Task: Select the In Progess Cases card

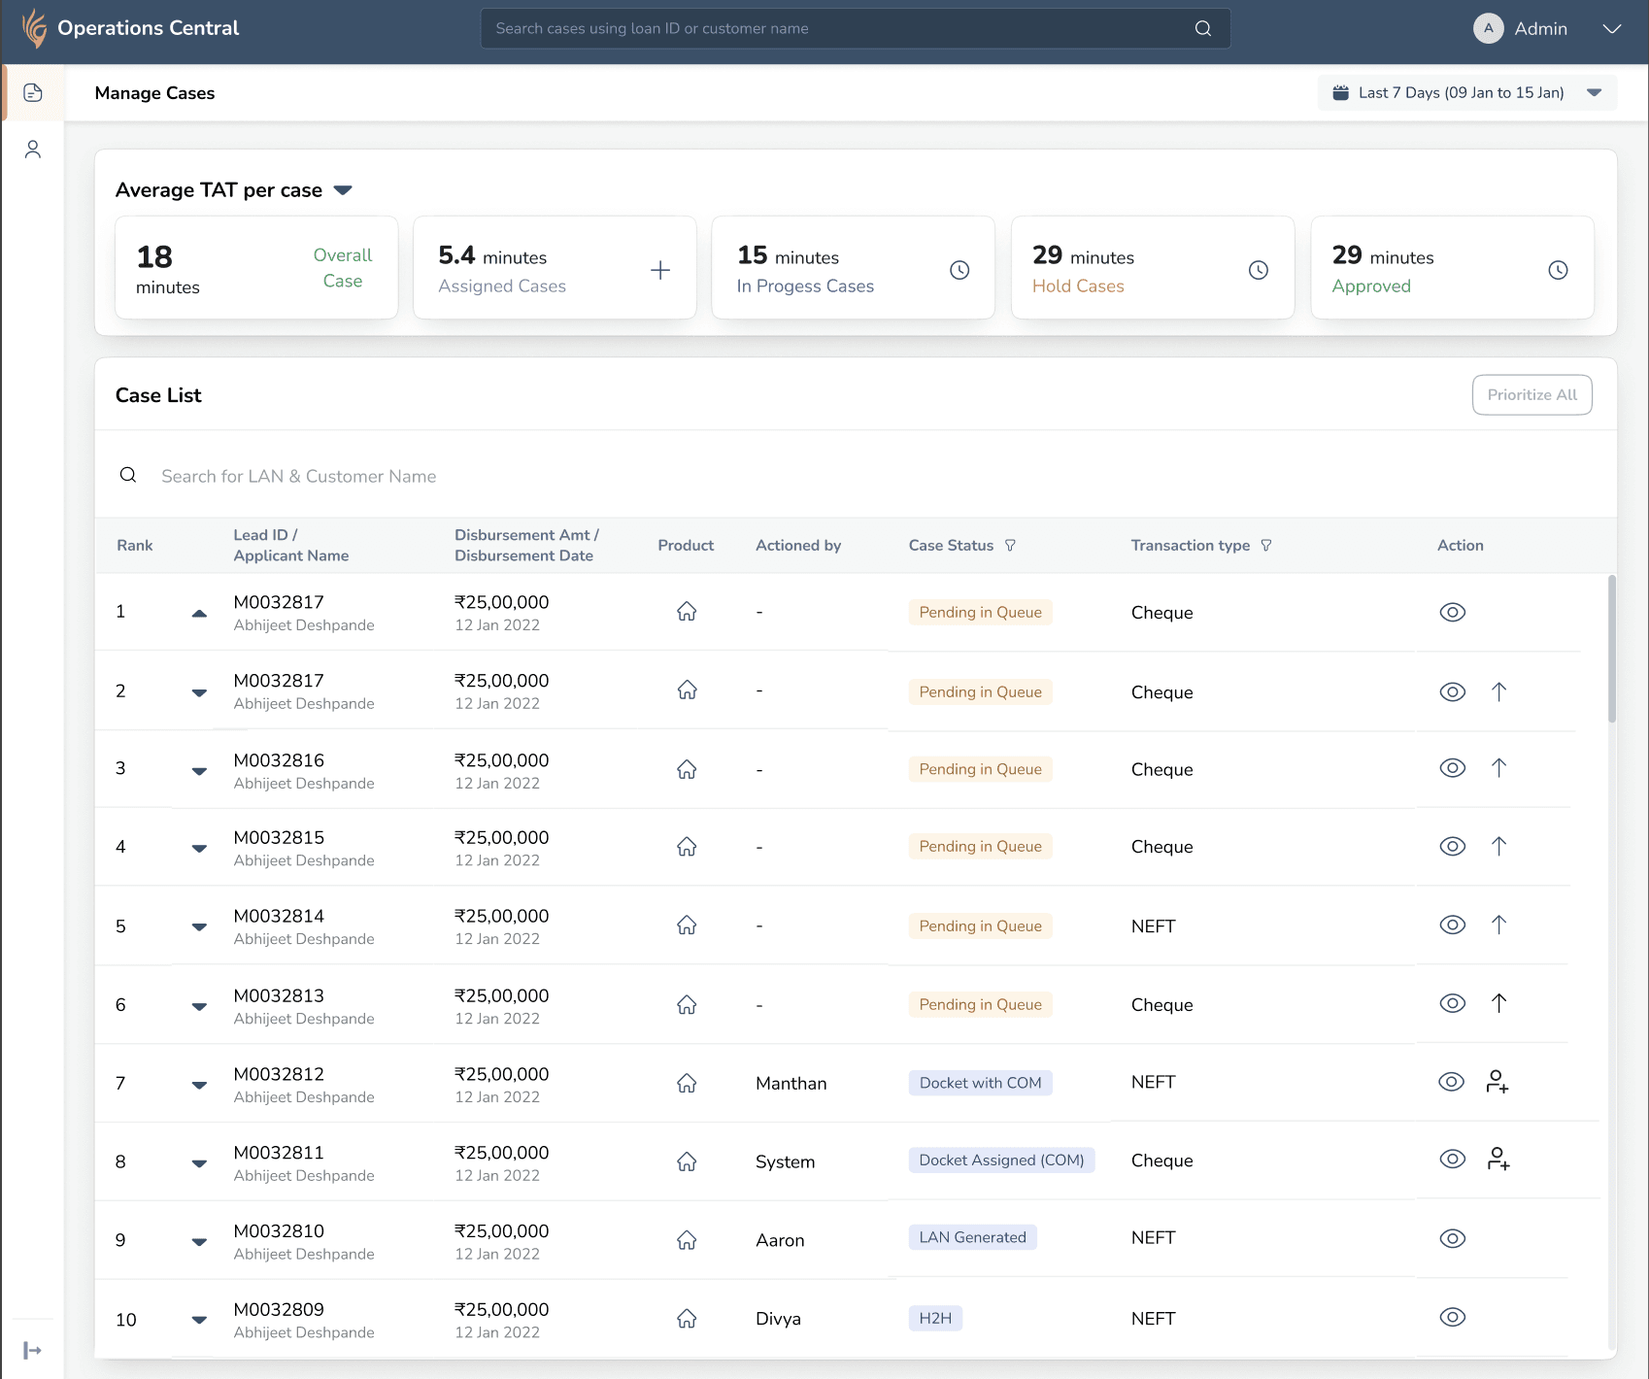Action: pos(852,268)
